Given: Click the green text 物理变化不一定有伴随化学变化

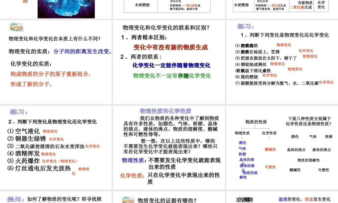Looking at the screenshot, I should click(172, 76).
